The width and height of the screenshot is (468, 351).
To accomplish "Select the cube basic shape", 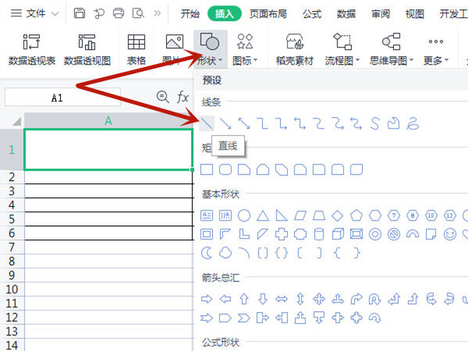I will coord(338,234).
